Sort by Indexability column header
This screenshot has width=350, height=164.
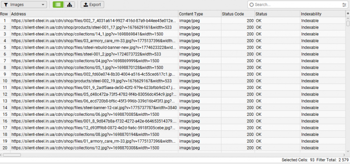323,14
